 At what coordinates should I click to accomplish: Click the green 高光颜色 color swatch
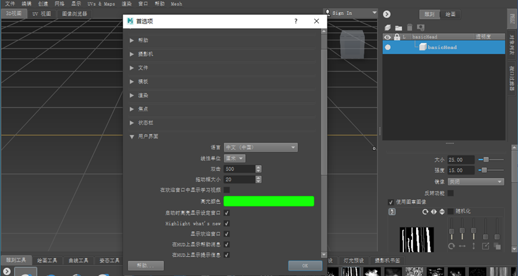[269, 201]
